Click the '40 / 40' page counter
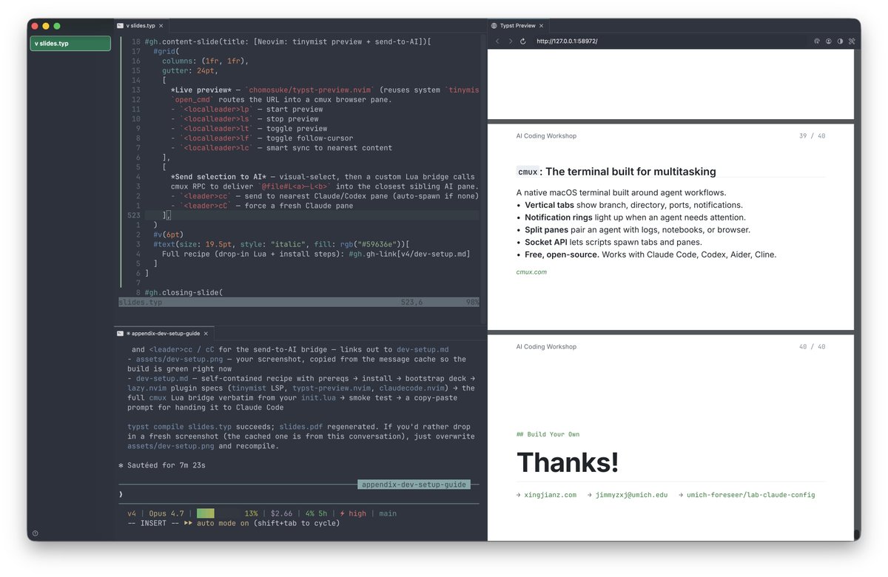Image resolution: width=888 pixels, height=577 pixels. click(812, 347)
